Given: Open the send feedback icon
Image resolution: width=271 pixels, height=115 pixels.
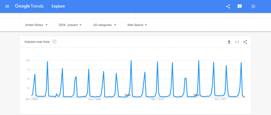Looking at the screenshot, I should [x=240, y=6].
